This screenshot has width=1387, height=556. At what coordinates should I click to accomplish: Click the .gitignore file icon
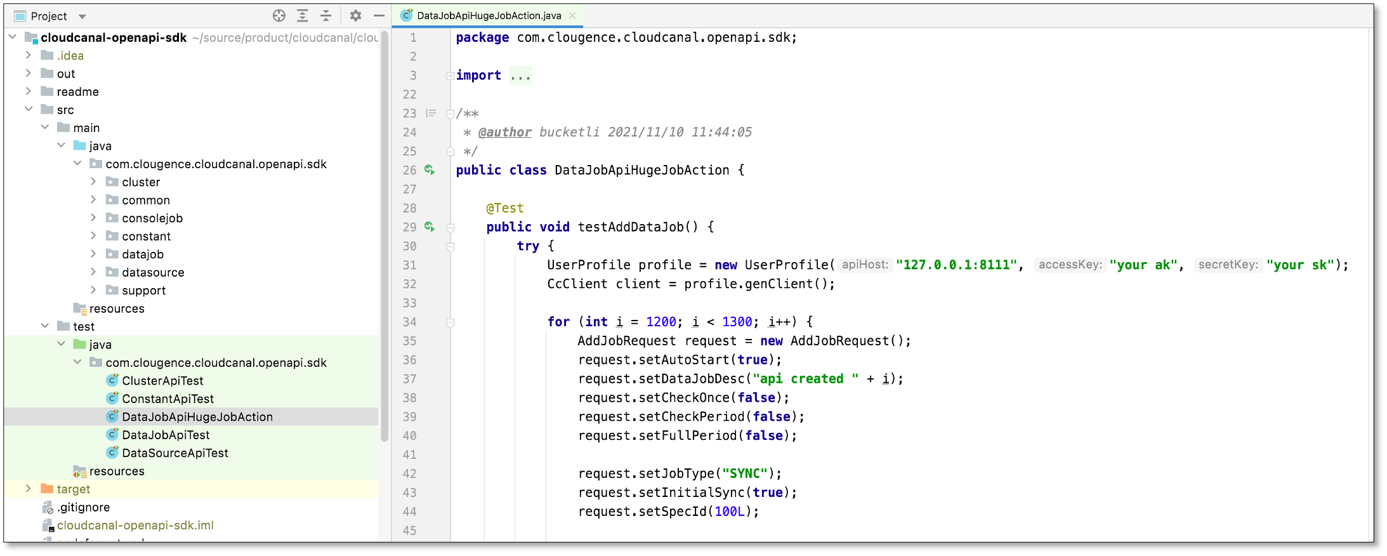[x=48, y=507]
